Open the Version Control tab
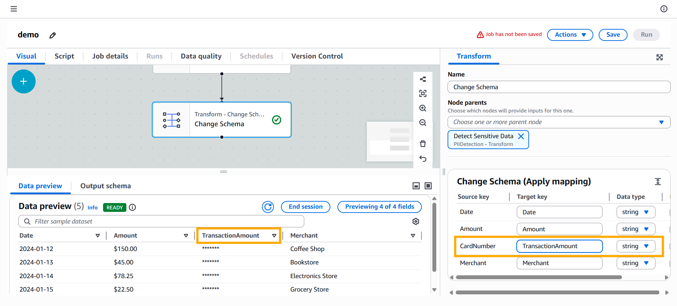The width and height of the screenshot is (677, 306). (317, 56)
